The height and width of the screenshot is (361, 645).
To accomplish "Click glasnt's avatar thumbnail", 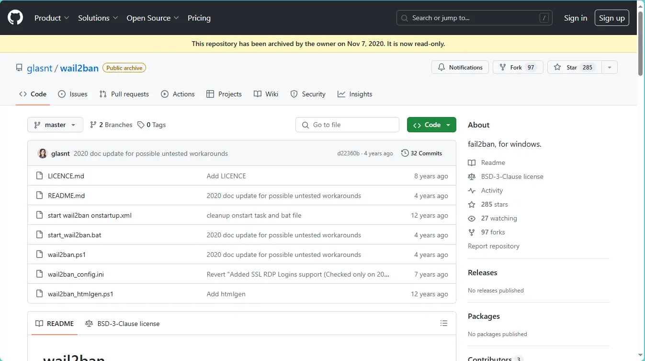I will pos(43,153).
